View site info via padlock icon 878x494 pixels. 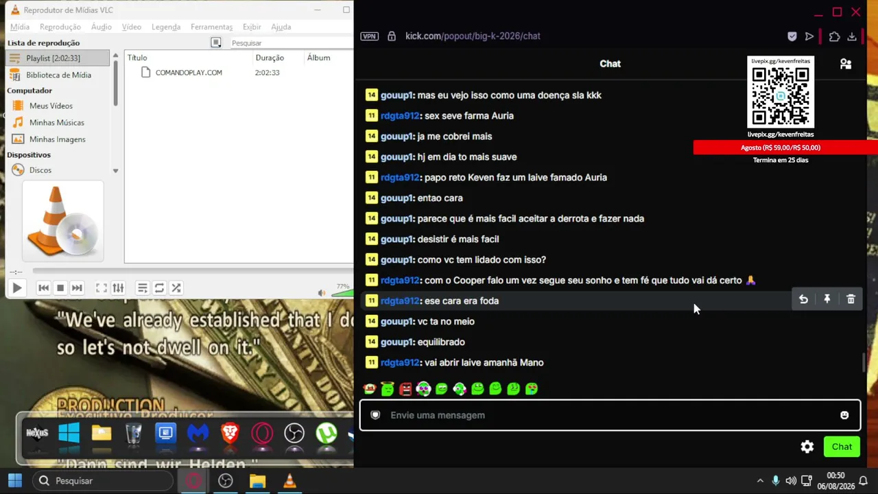pos(392,36)
